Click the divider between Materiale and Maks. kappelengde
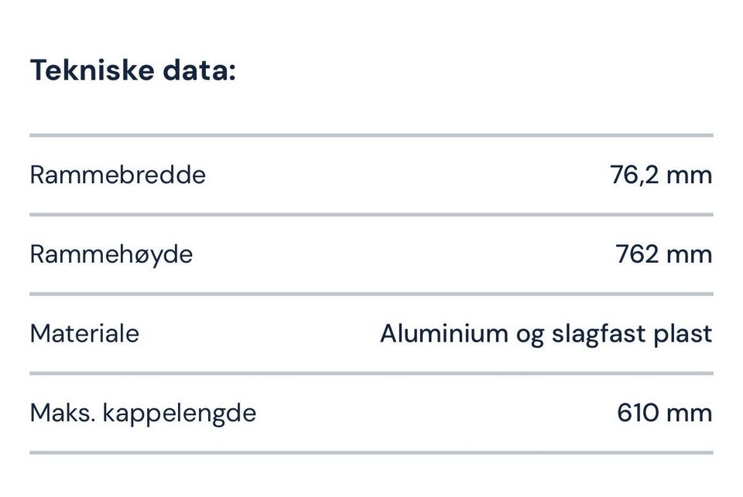This screenshot has height=497, width=743. click(x=371, y=373)
